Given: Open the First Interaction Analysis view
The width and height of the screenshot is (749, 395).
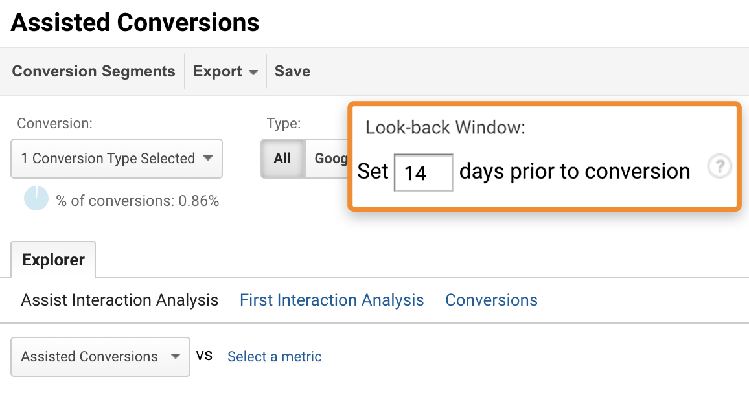Looking at the screenshot, I should tap(332, 300).
